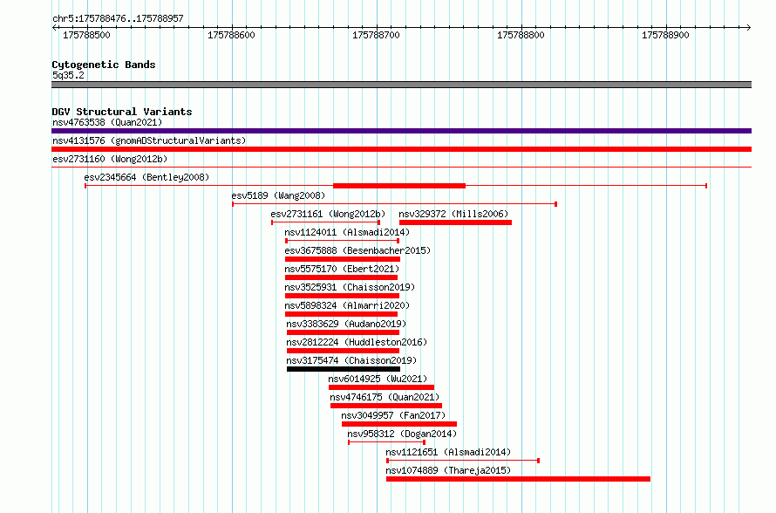This screenshot has width=776, height=513.
Task: Select the purple nsv4763538 variant bar
Action: point(401,131)
